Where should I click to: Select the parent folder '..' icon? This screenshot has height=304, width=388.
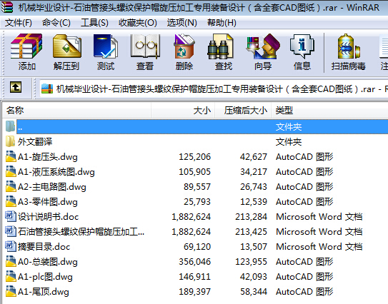[11, 126]
